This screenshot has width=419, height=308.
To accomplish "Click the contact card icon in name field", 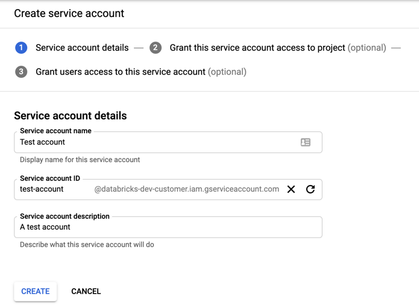I will 306,142.
